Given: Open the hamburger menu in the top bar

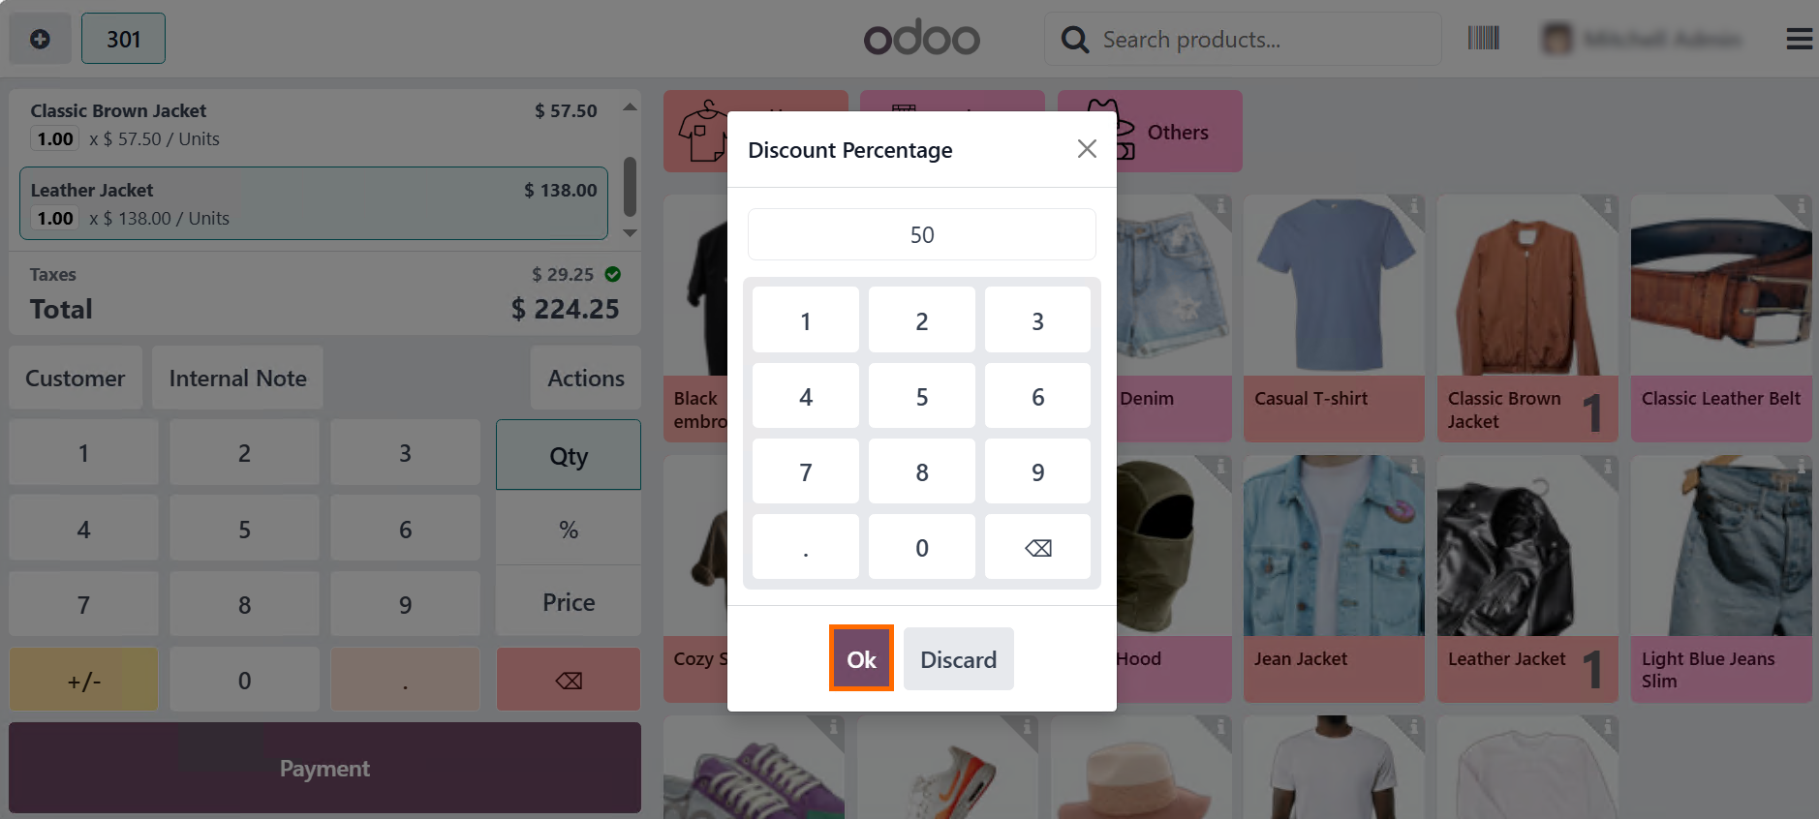Looking at the screenshot, I should click(1799, 39).
